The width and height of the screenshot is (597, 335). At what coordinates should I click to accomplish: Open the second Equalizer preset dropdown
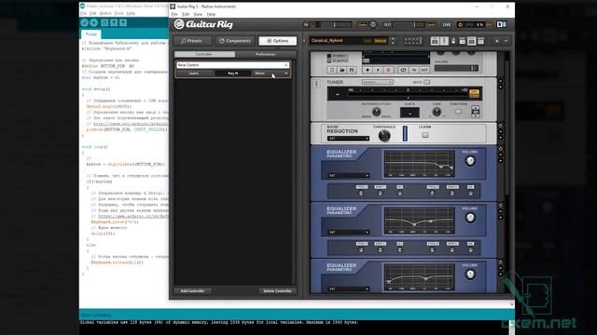pyautogui.click(x=348, y=232)
